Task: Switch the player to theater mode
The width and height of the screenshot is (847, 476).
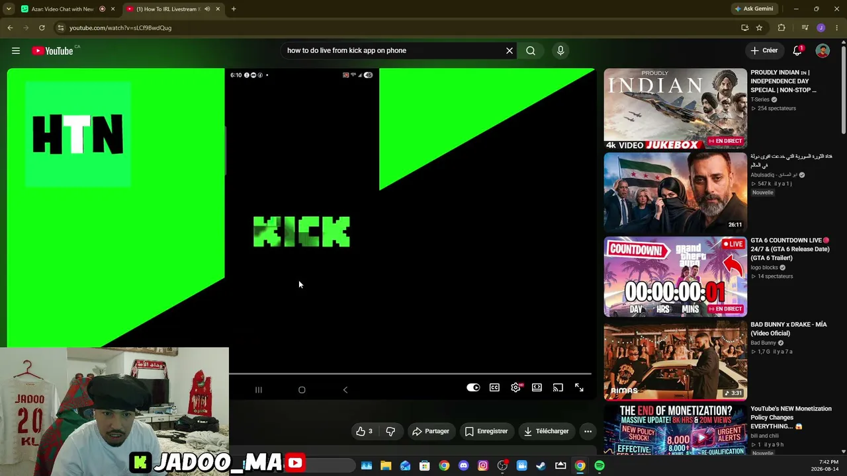Action: click(537, 388)
